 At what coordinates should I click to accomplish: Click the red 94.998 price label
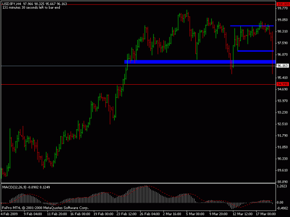283,84
